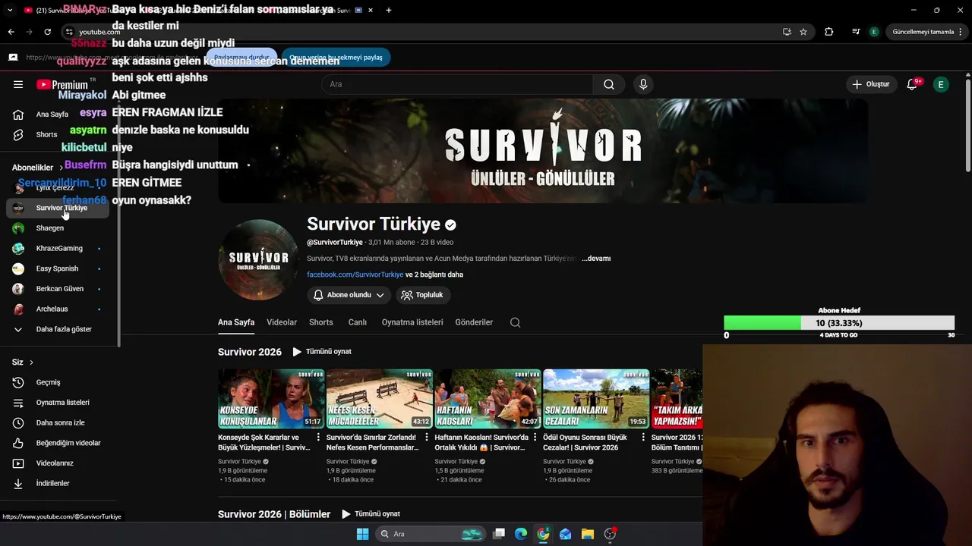Switch to Gönderiler channel tab
The image size is (972, 546).
[474, 322]
